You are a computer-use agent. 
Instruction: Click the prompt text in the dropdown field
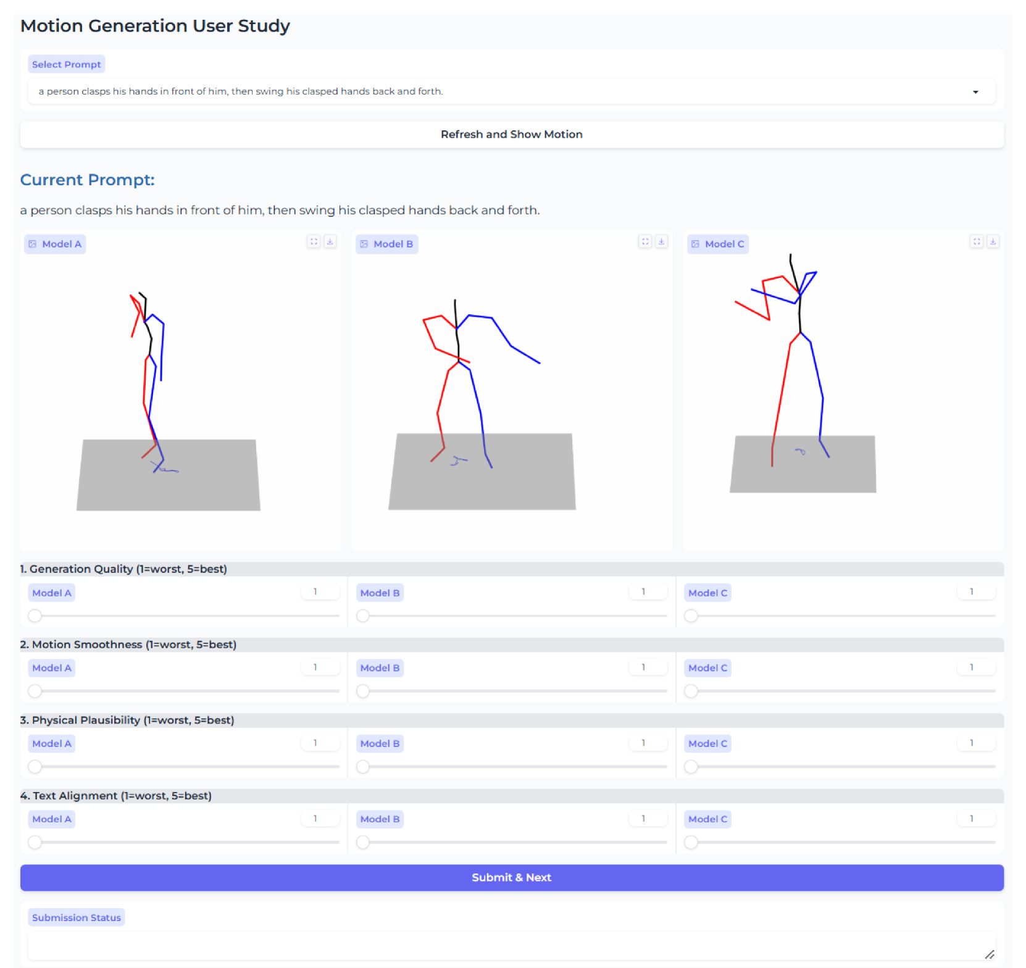[241, 91]
